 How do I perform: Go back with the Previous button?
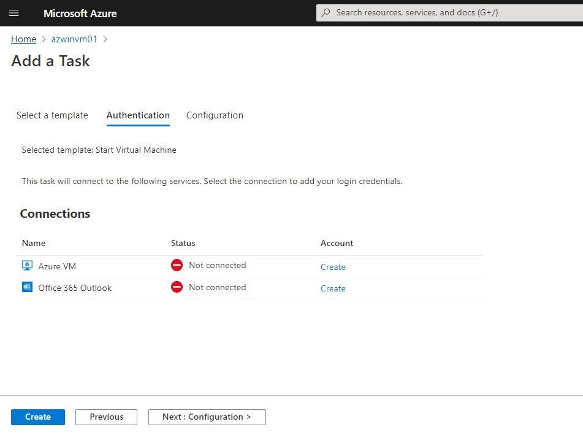click(106, 417)
